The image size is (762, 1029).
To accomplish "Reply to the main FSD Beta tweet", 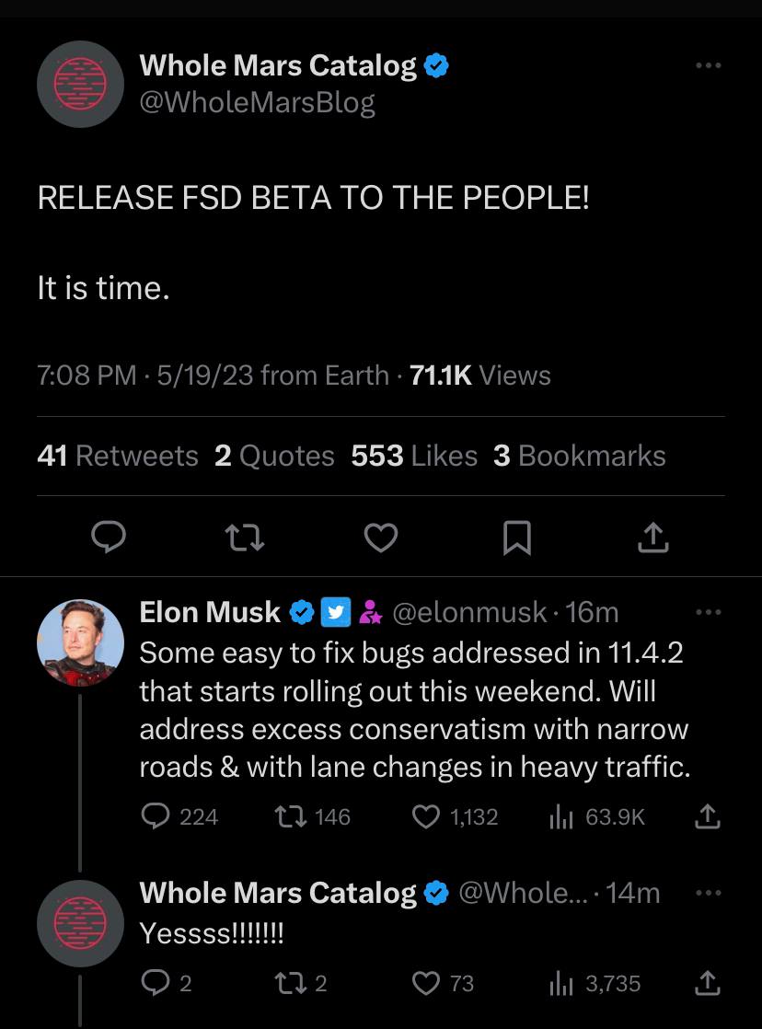I will coord(109,538).
